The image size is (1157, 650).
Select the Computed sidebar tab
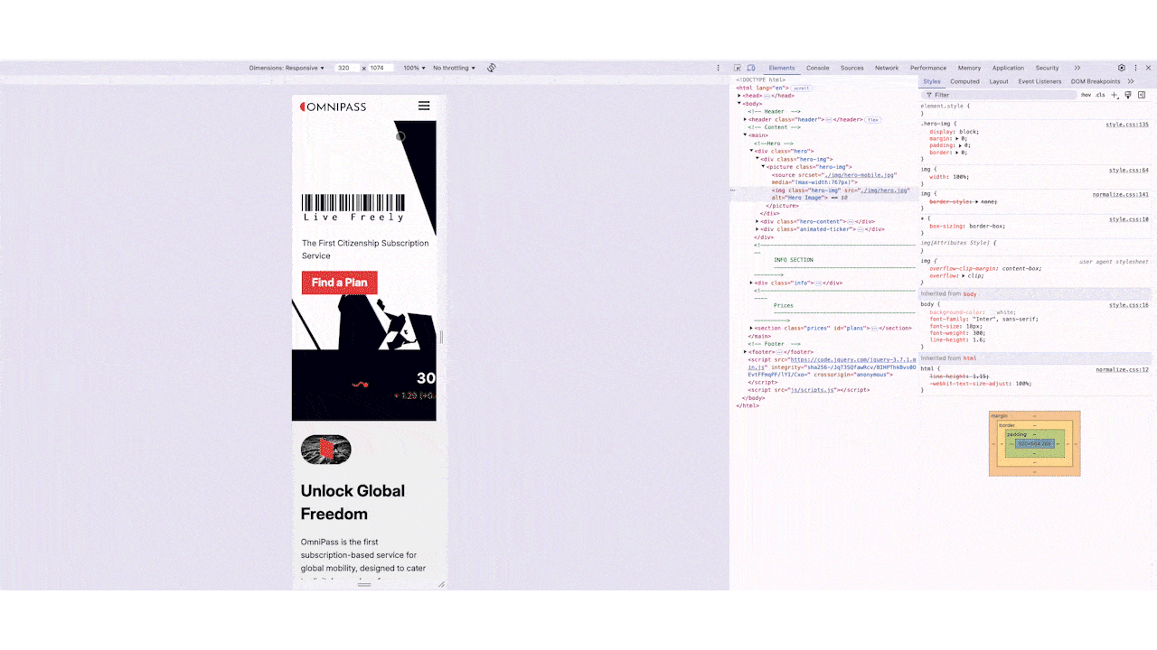[x=964, y=81]
